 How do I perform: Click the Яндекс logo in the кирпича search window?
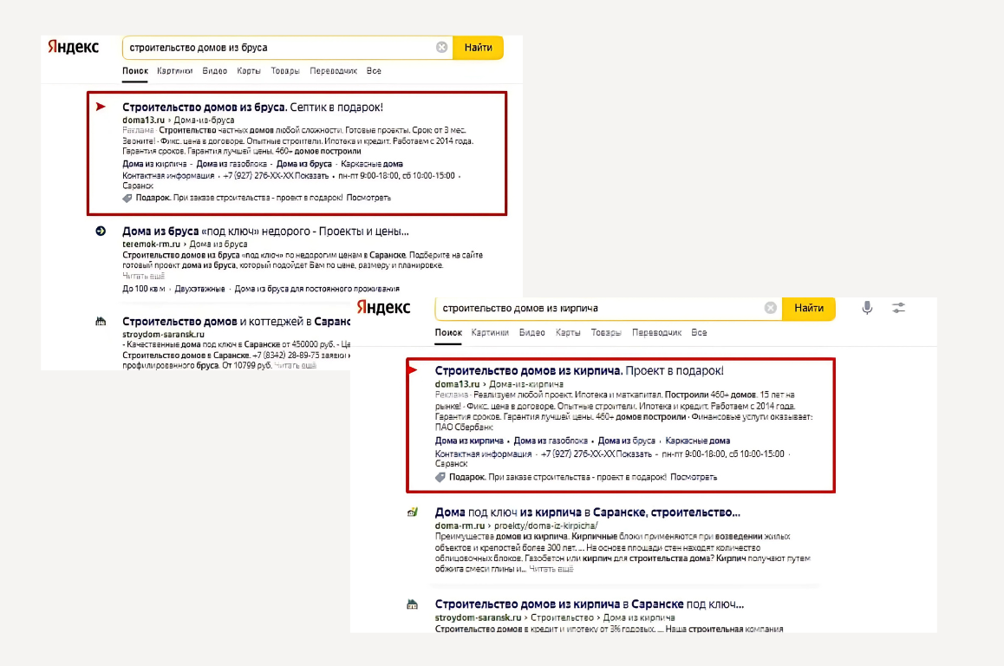click(383, 308)
